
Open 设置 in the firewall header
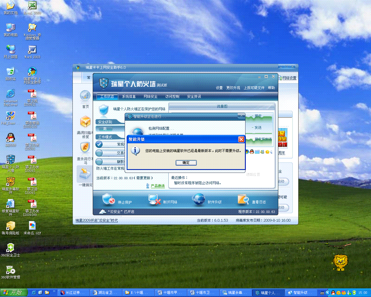(219, 88)
